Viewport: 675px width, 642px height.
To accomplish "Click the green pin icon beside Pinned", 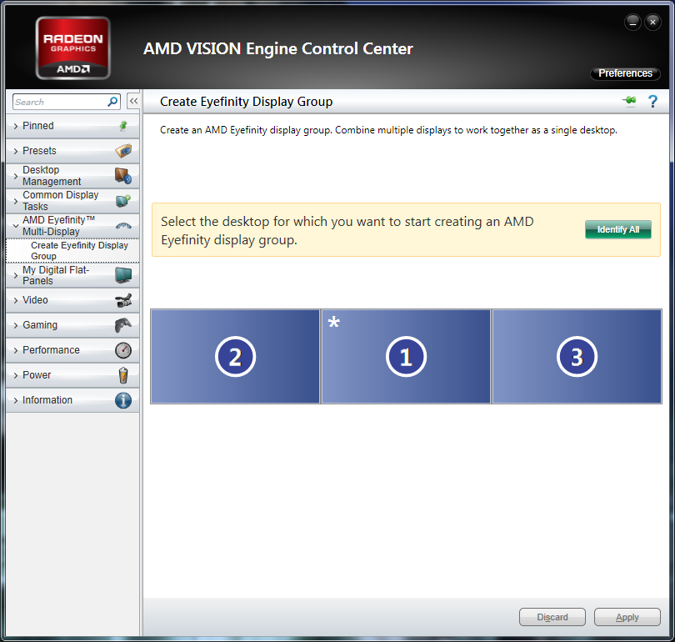I will [123, 126].
